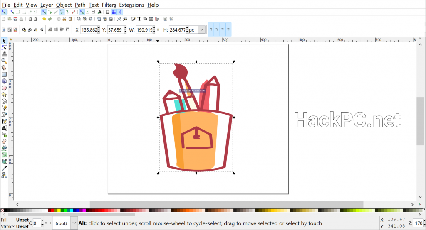
Task: Toggle snap to guides
Action: (119, 12)
